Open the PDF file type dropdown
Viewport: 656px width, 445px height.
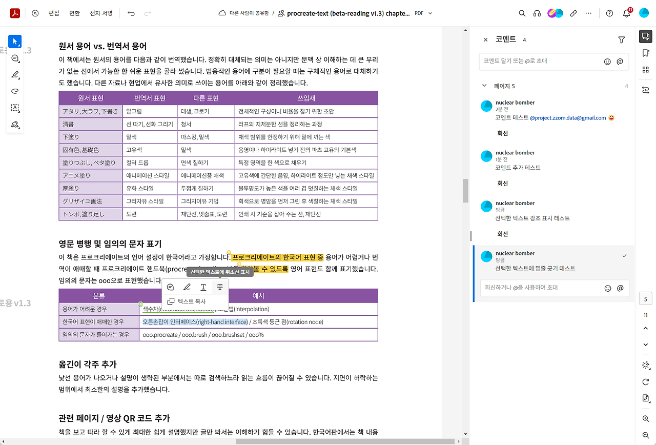coord(423,13)
